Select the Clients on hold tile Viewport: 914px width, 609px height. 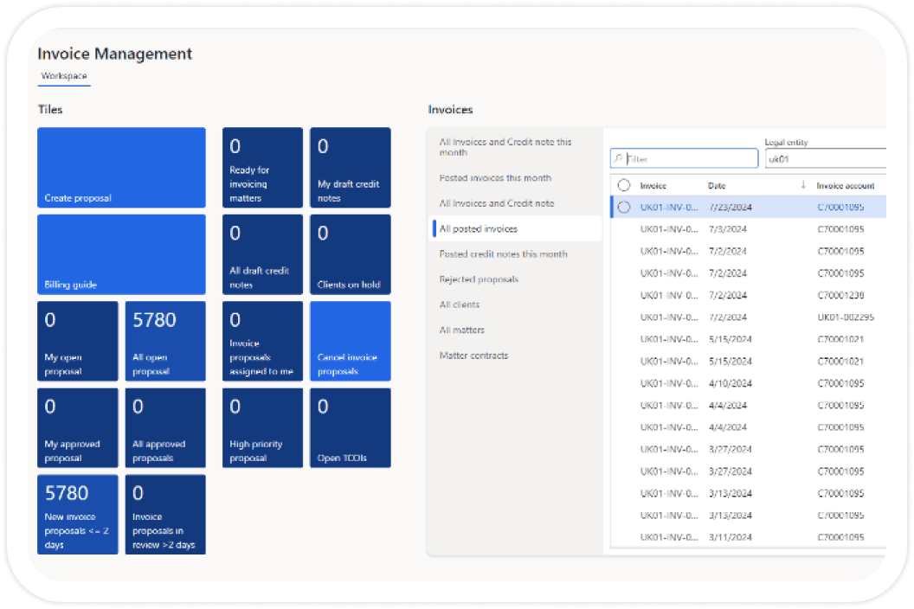351,254
